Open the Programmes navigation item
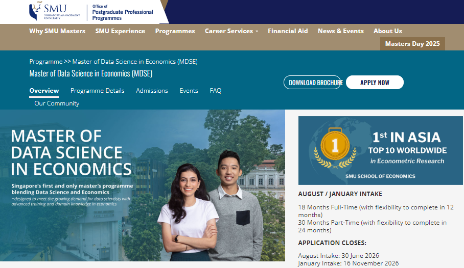Image resolution: width=464 pixels, height=268 pixels. [175, 31]
